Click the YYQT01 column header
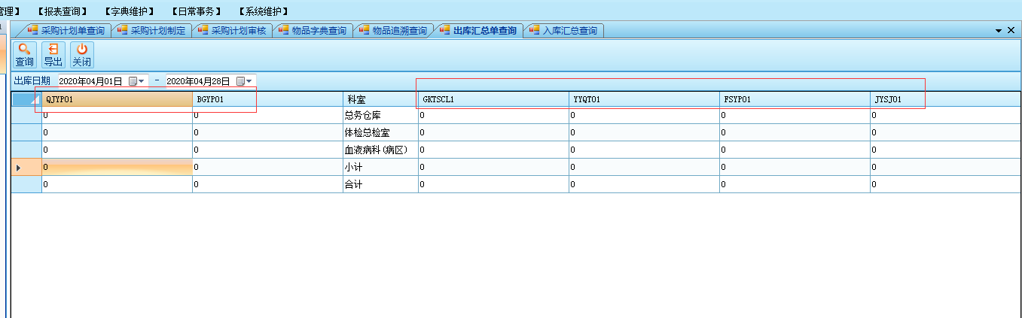Viewport: 1022px width, 318px height. coord(644,99)
